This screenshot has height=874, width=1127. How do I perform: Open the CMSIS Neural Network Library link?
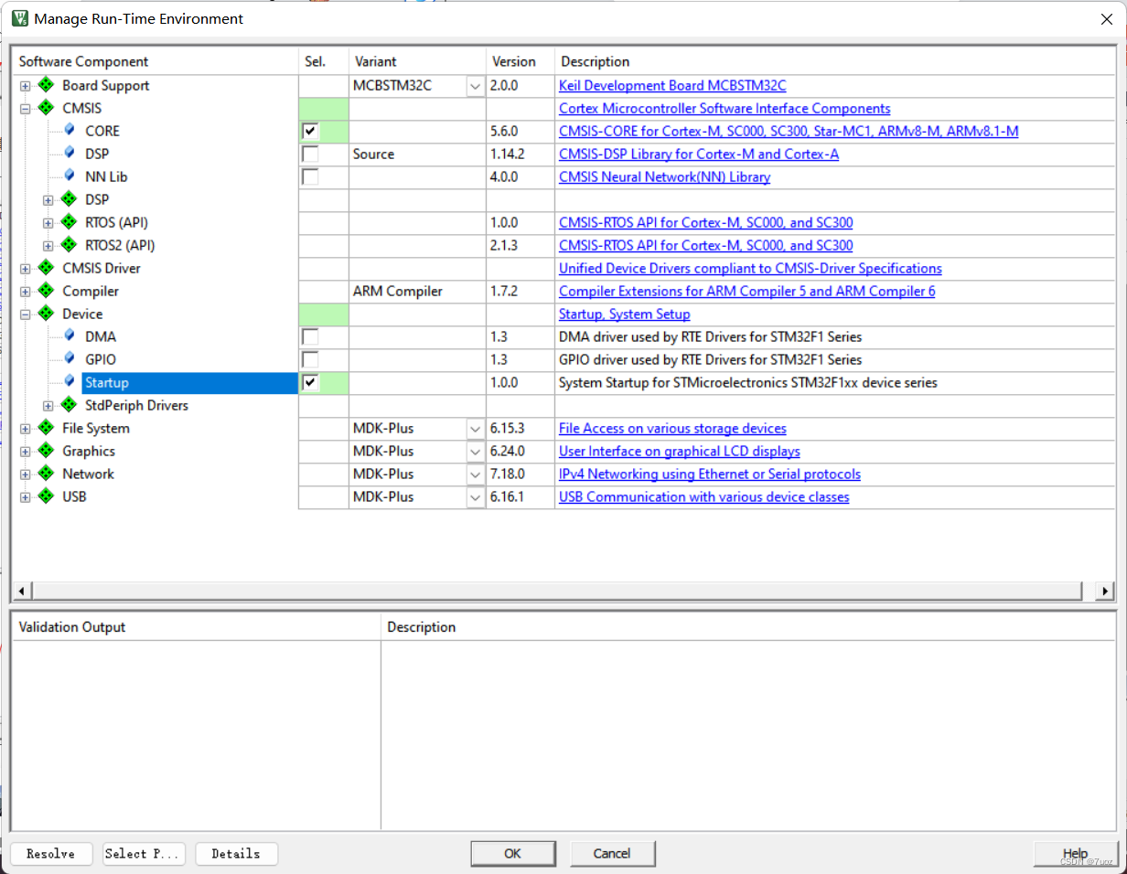tap(664, 177)
